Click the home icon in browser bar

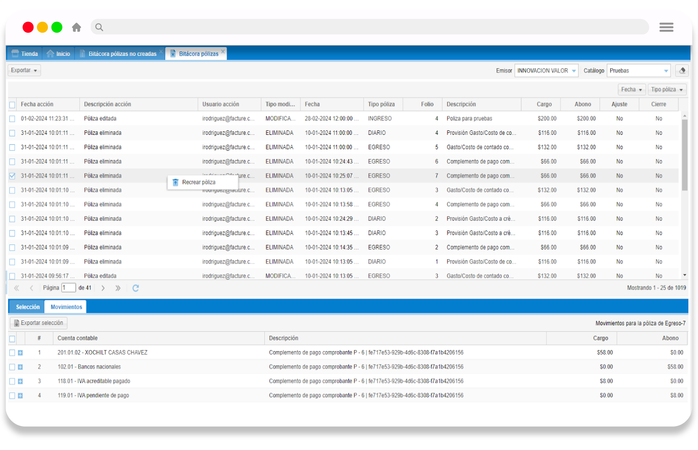[x=77, y=27]
